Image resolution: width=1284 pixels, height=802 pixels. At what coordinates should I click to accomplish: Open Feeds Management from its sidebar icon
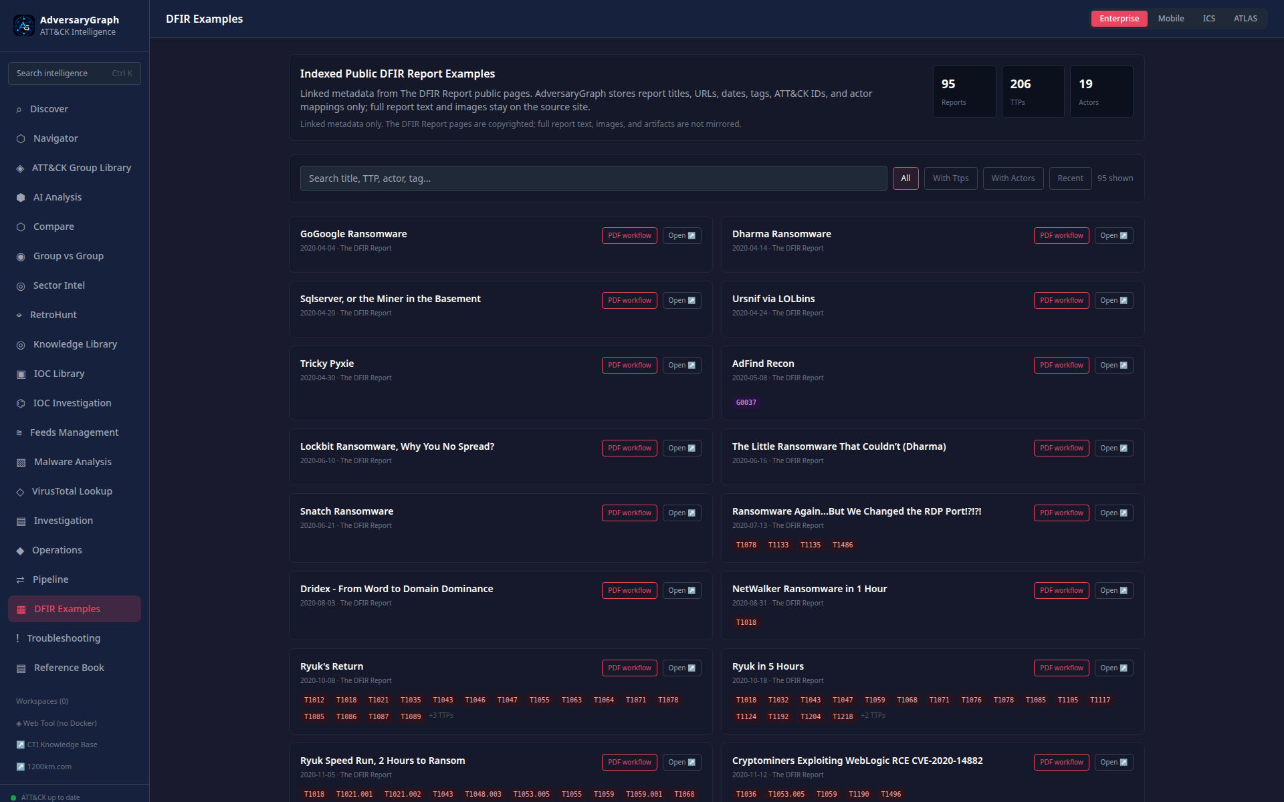pos(19,433)
